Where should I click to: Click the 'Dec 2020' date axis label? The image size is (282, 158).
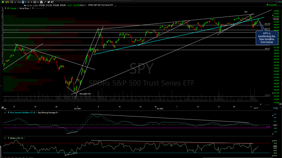click(160, 109)
